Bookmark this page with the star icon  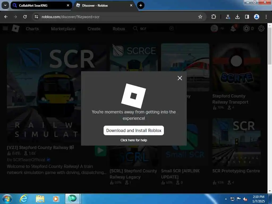click(x=200, y=17)
